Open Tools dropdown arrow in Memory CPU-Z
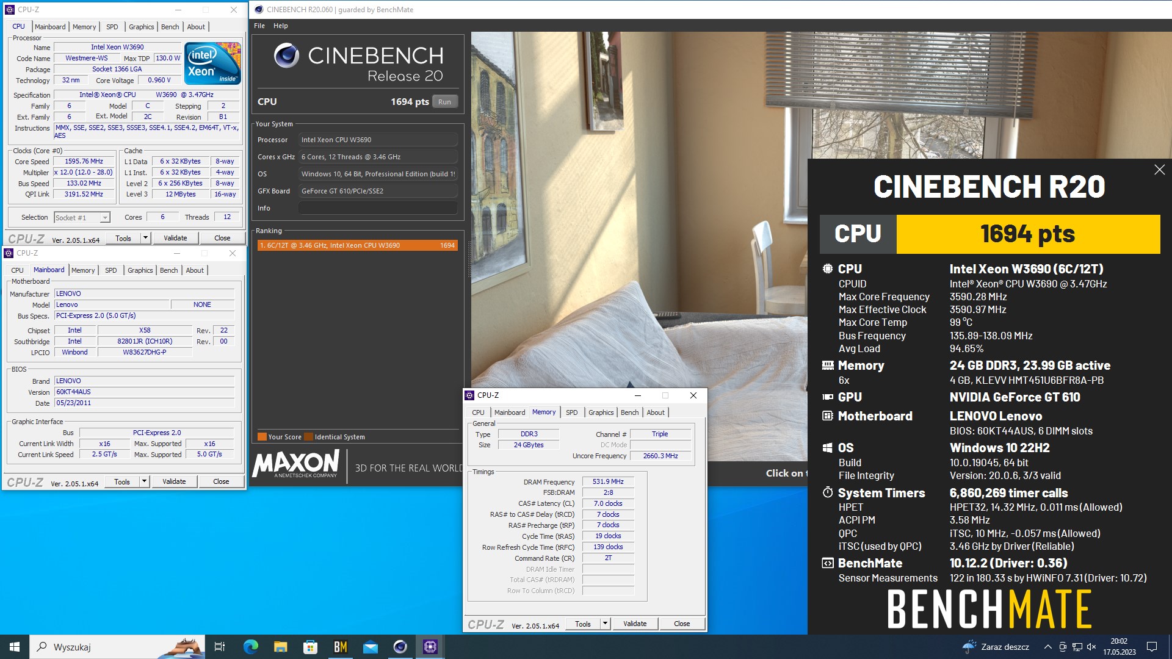This screenshot has height=659, width=1172. point(605,624)
